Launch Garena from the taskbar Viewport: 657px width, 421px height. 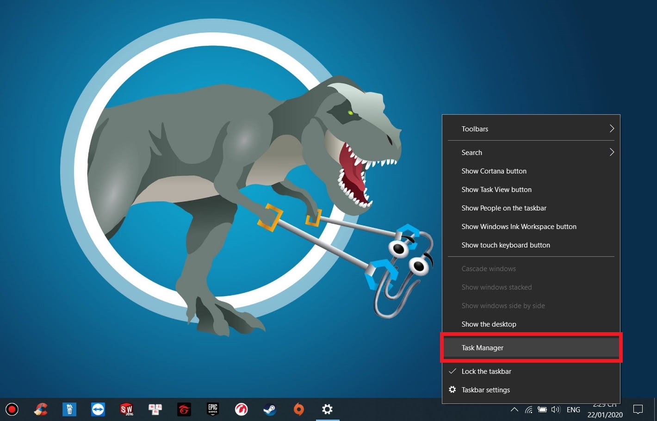click(x=184, y=409)
